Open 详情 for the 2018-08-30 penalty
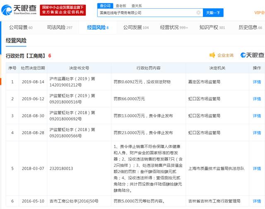This screenshot has width=265, height=209. click(257, 116)
